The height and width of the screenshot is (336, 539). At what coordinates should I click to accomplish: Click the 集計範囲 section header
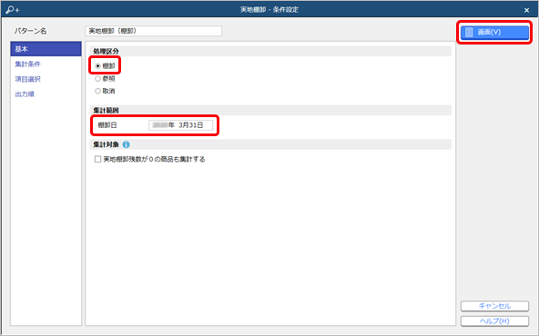270,110
